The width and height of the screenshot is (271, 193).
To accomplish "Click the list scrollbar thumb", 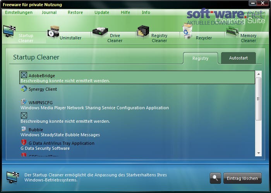I will click(258, 99).
